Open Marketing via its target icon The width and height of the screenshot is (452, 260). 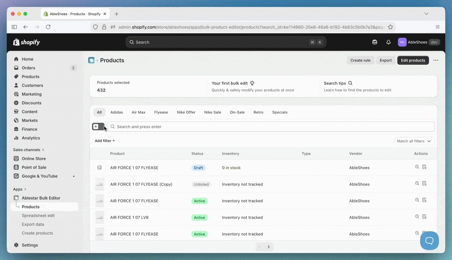coord(16,94)
